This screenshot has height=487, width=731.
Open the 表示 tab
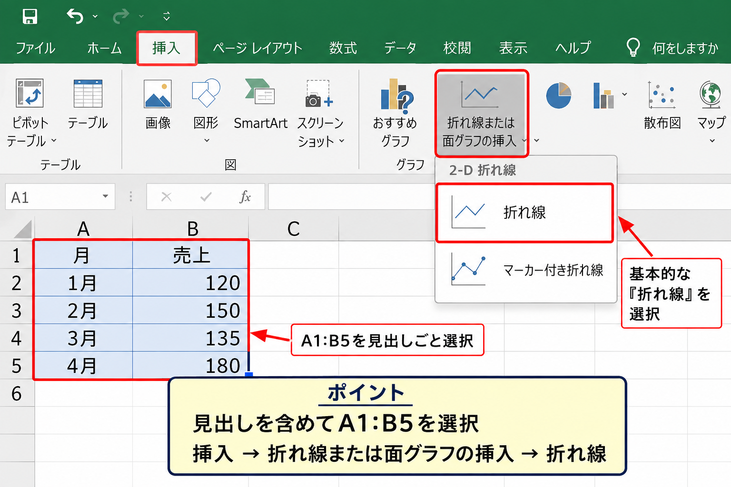click(513, 48)
